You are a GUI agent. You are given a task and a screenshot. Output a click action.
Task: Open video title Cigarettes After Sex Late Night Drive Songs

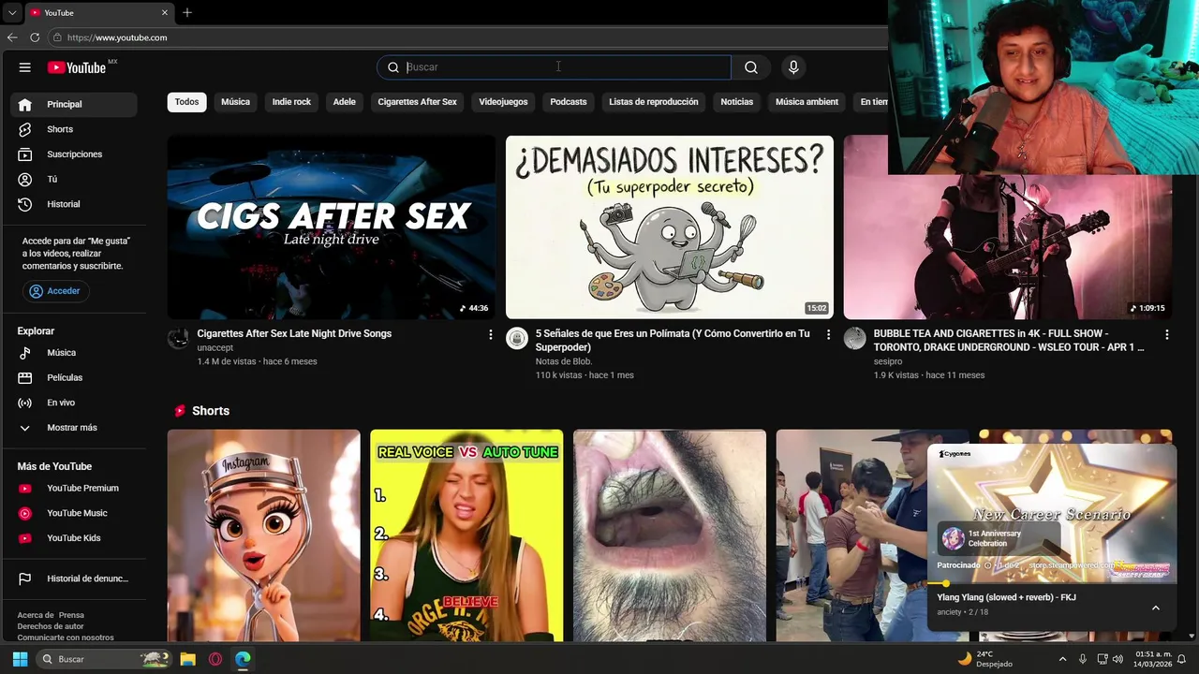pos(294,333)
